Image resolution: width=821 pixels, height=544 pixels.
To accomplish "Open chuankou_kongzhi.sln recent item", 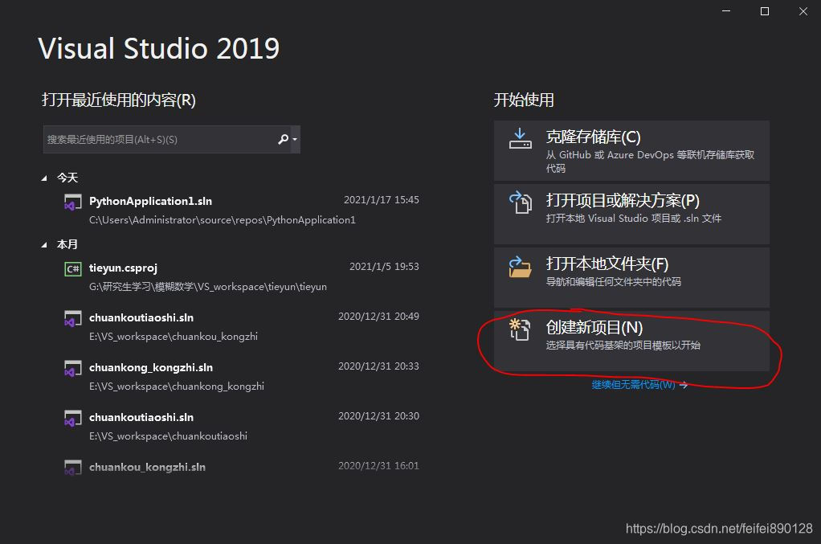I will click(241, 467).
